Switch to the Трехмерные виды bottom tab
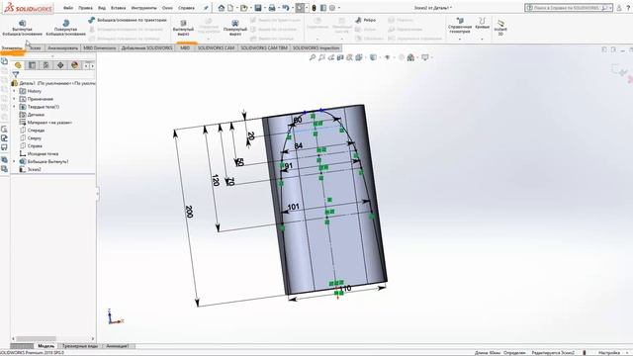 (x=79, y=346)
